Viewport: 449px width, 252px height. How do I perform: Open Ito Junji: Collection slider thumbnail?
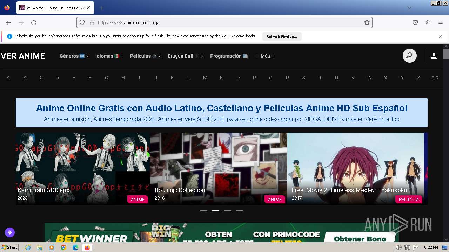218,169
